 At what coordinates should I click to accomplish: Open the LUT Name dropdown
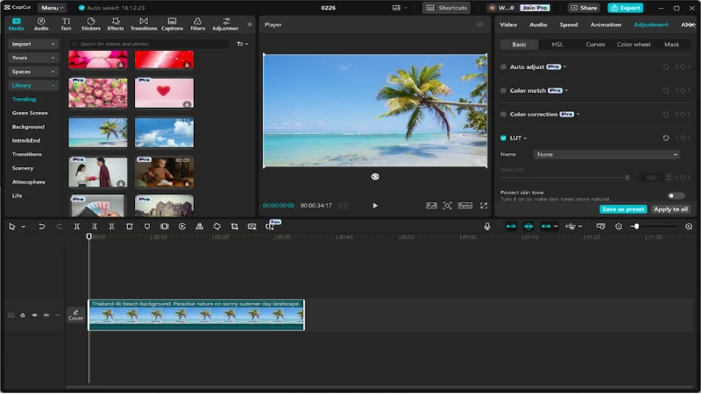606,155
